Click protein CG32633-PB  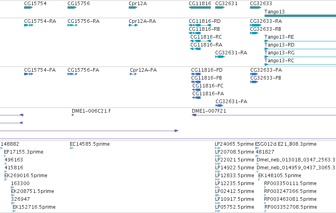click(254, 82)
